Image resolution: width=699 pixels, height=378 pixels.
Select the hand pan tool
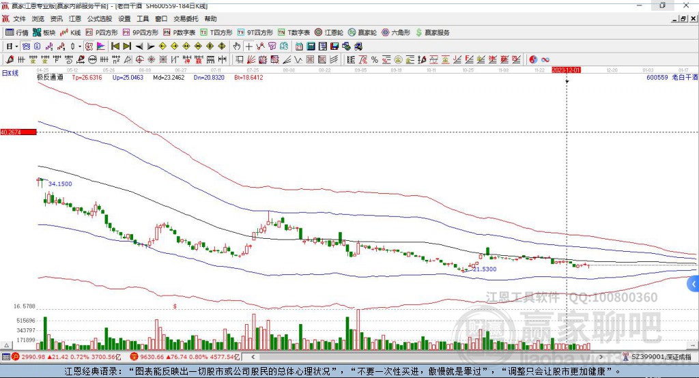237,46
